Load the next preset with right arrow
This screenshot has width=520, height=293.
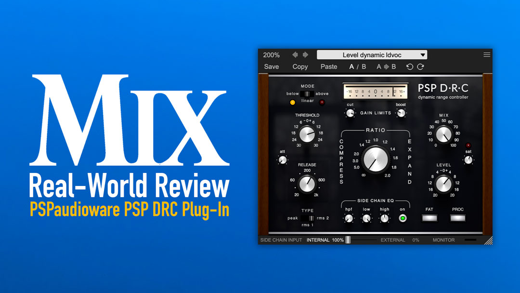305,55
